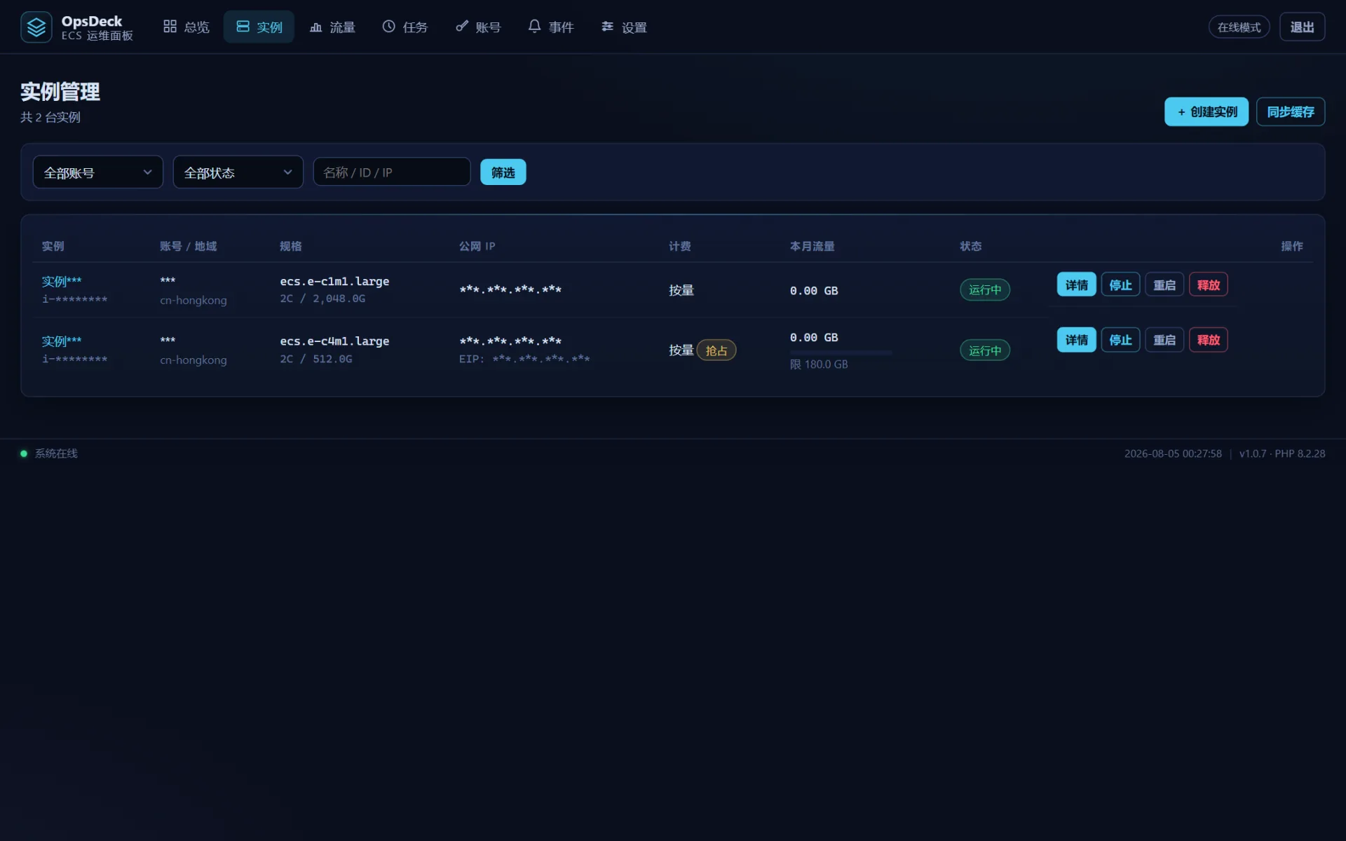Open 详情 for the ecs.e-c4m1.large instance

tap(1077, 340)
